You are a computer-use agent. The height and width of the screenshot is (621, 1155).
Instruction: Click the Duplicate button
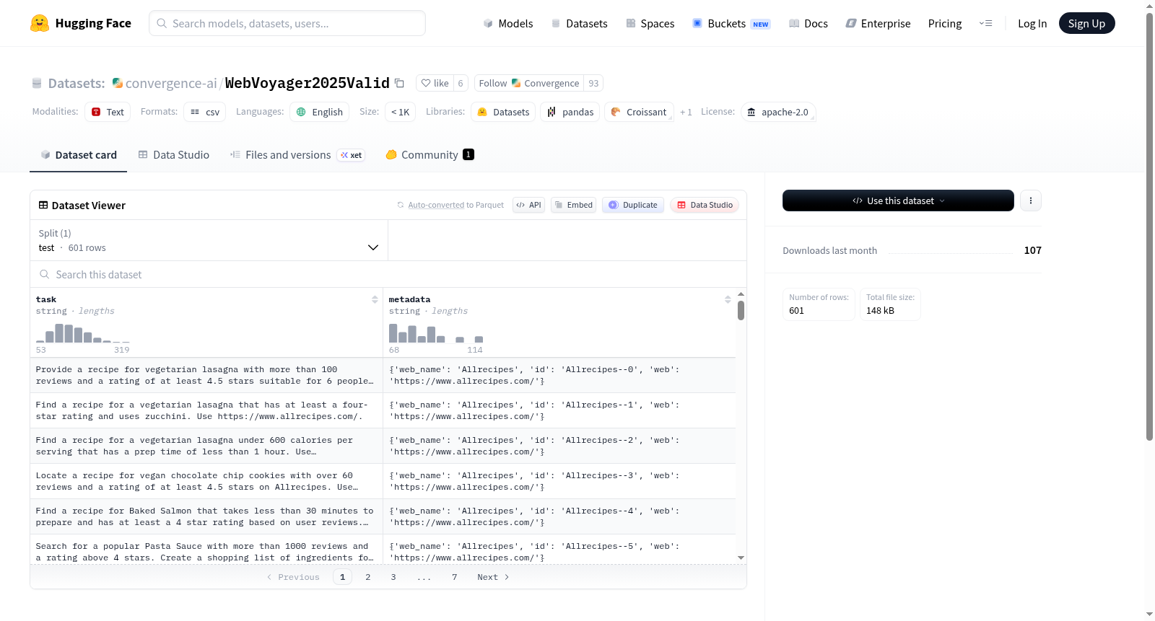click(x=633, y=205)
